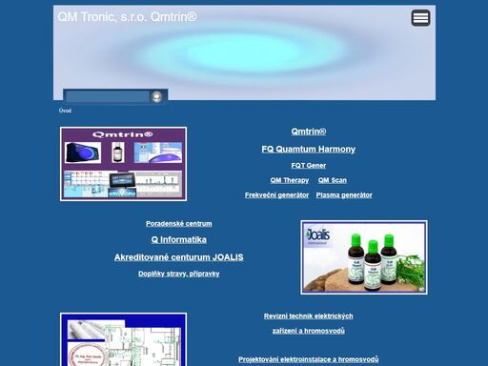Open Revizní technik elektrických link
This screenshot has height=366, width=488.
tap(309, 316)
